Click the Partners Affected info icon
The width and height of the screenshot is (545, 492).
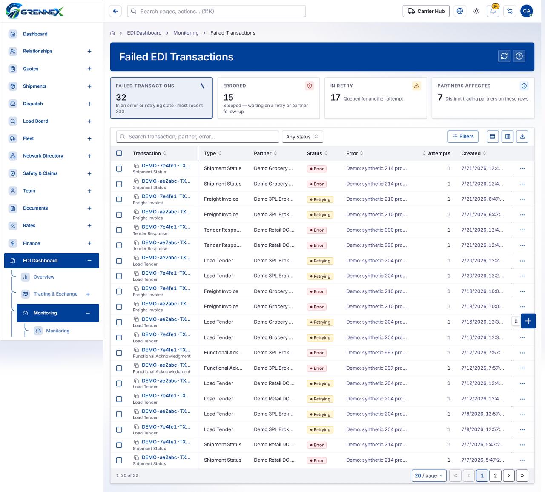coord(524,86)
